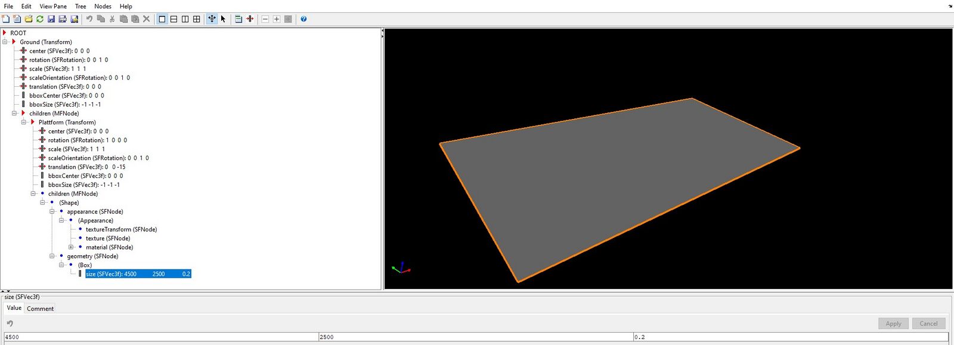Click the New document icon

pos(5,19)
